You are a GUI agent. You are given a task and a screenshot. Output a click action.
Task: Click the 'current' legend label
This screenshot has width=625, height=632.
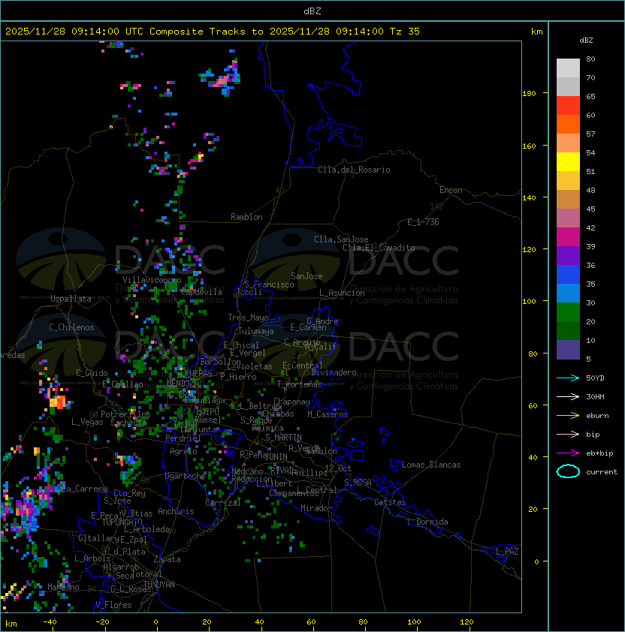pos(602,472)
